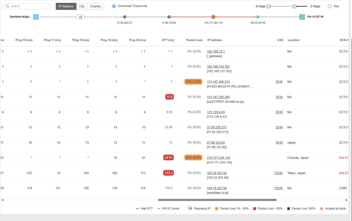Switch to the Country view

[96, 6]
